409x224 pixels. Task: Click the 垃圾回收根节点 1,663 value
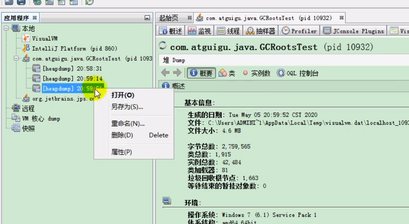pyautogui.click(x=250, y=178)
